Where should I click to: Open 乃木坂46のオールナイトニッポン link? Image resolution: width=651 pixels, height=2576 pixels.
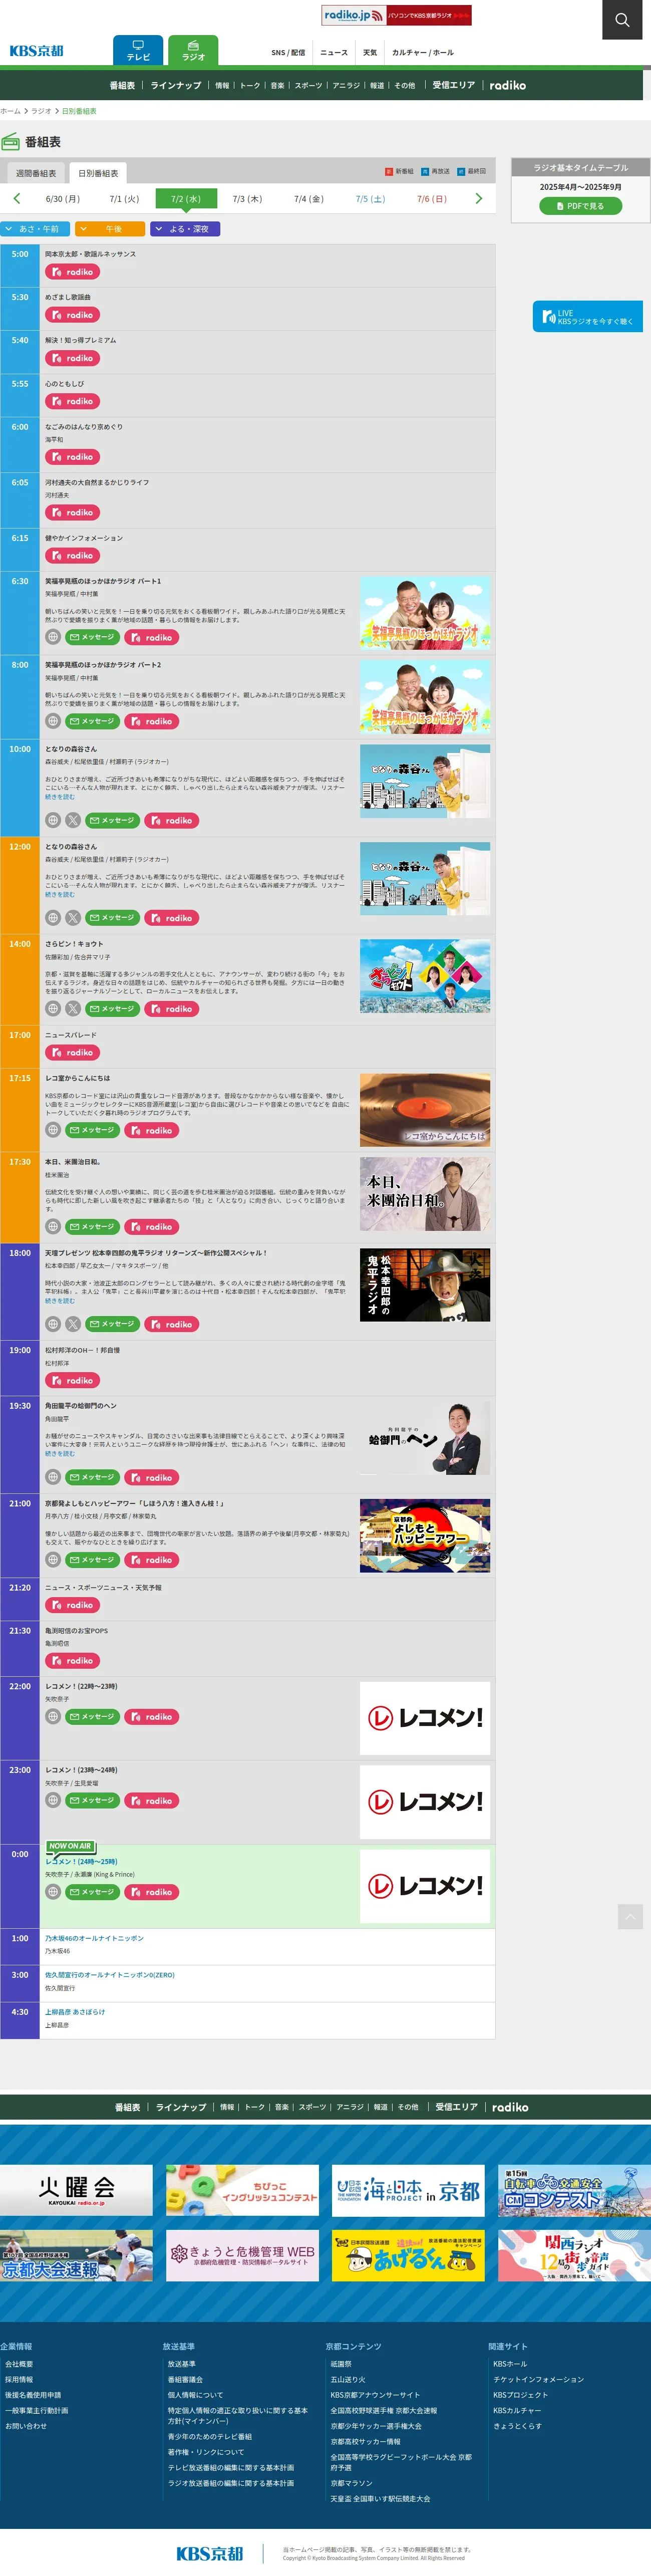[94, 1938]
